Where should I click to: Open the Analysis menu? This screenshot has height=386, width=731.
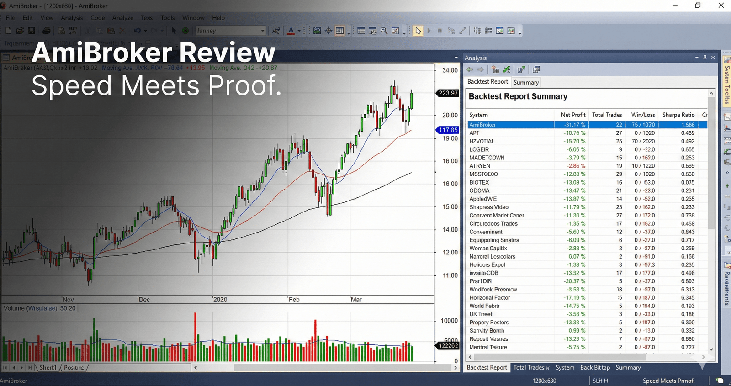tap(72, 18)
